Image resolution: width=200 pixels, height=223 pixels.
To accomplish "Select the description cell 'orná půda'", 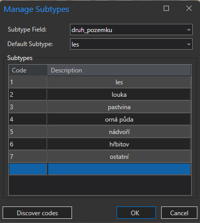I will pyautogui.click(x=119, y=120).
